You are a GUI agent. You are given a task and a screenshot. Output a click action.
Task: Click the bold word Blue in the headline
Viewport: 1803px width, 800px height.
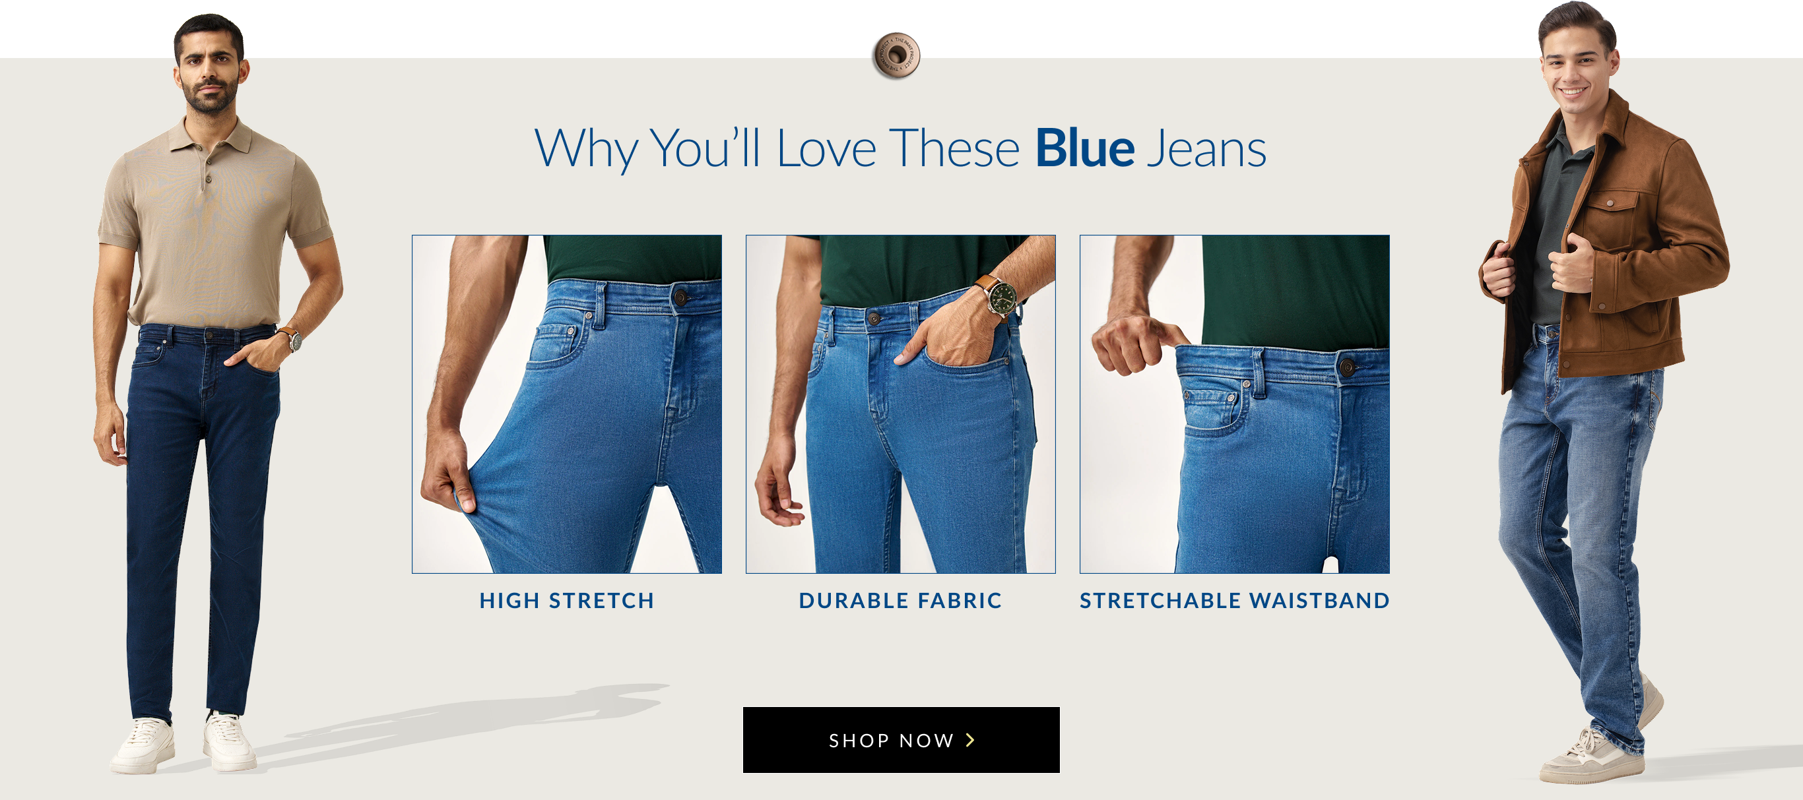[x=1085, y=148]
